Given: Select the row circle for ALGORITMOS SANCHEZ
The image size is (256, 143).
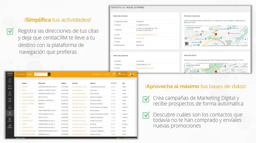Looking at the screenshot, I should point(20,87).
